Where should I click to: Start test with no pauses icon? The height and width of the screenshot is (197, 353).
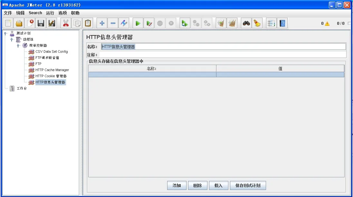[149, 23]
